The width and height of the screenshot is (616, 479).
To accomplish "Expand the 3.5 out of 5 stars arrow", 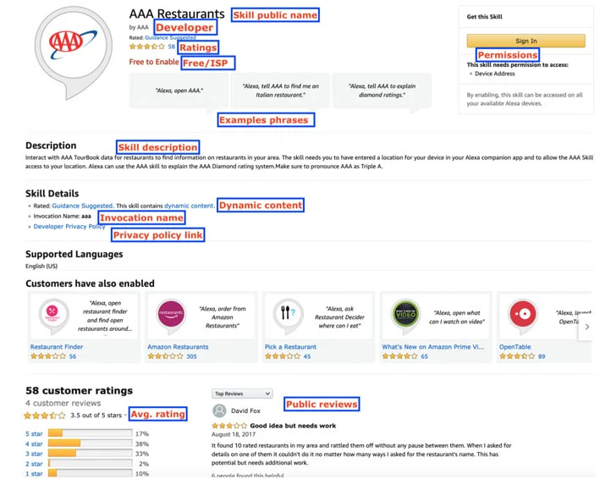I will tap(125, 416).
